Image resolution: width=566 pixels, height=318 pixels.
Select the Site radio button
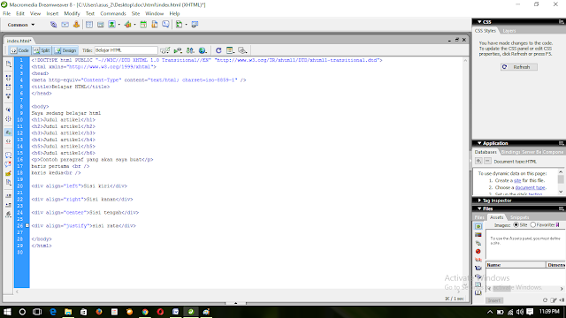[516, 225]
